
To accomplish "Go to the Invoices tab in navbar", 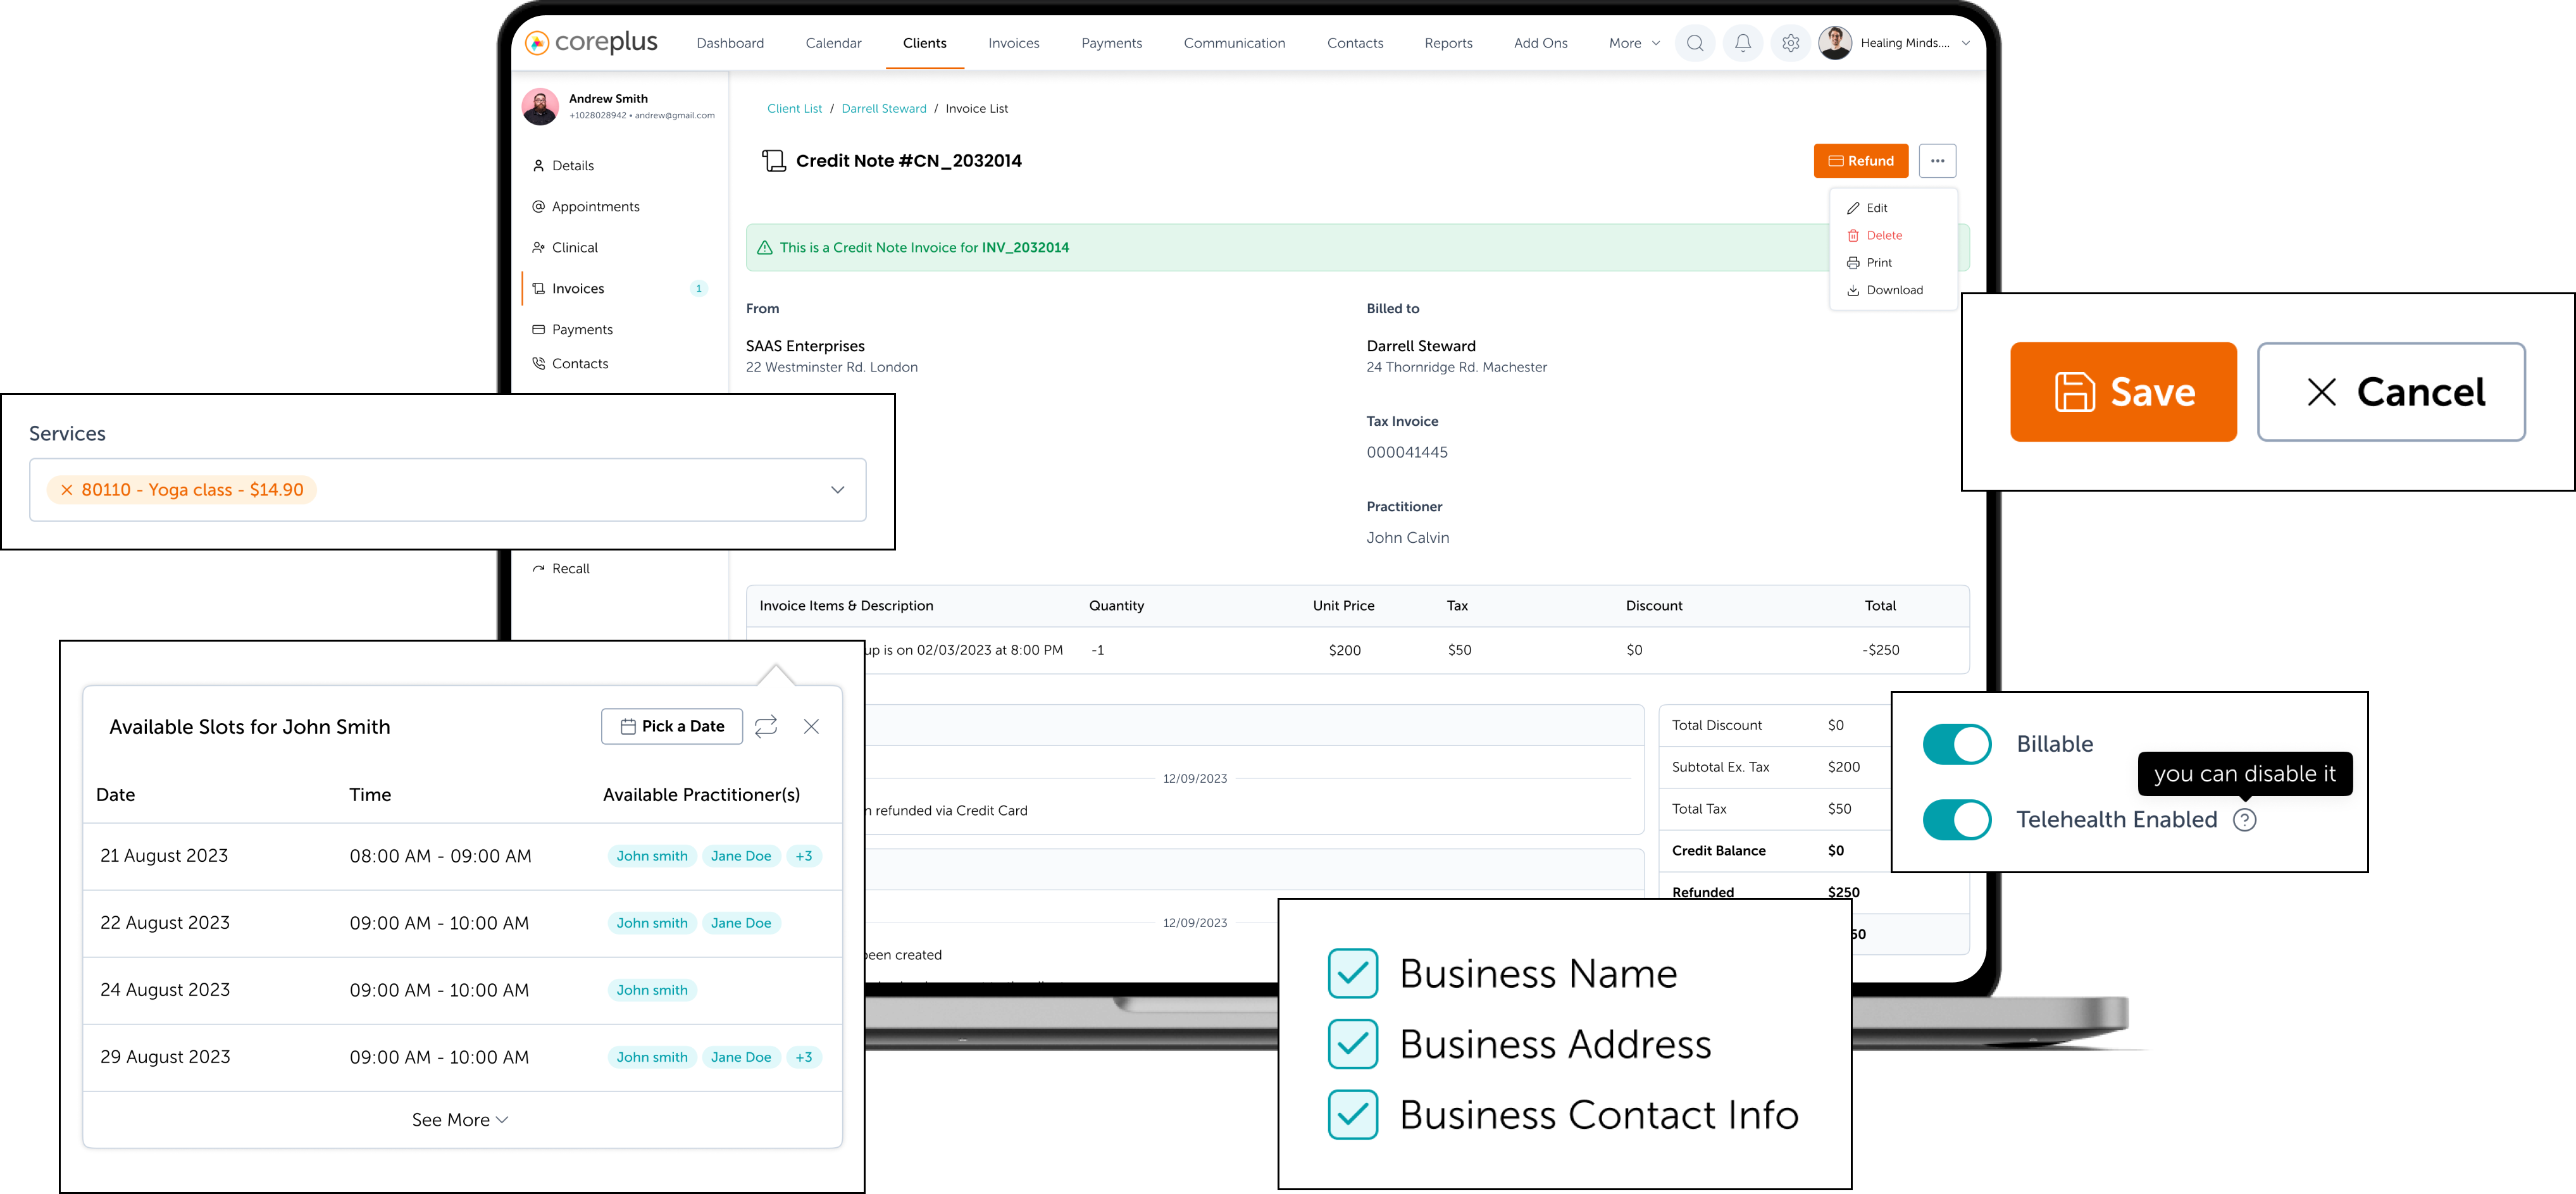I will 1013,43.
